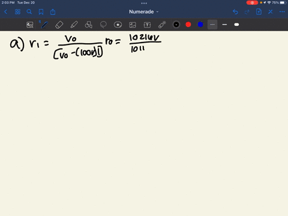288x216 pixels.
Task: Select the Shapes tool
Action: pyautogui.click(x=89, y=25)
